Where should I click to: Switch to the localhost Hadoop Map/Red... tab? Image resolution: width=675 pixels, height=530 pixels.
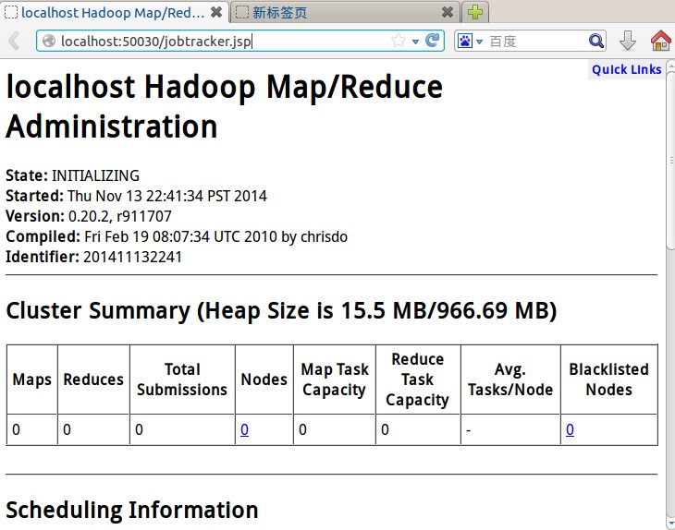[x=114, y=12]
